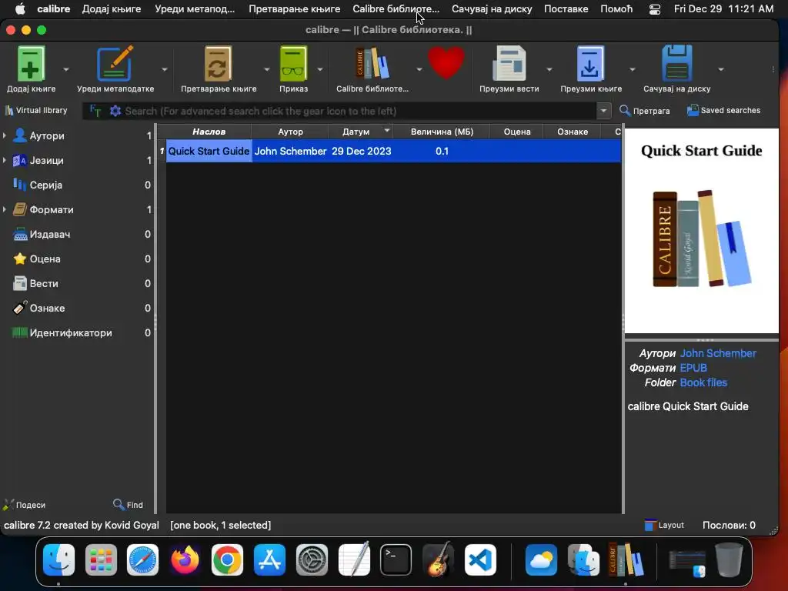Open Saved searches
This screenshot has width=788, height=591.
[723, 110]
